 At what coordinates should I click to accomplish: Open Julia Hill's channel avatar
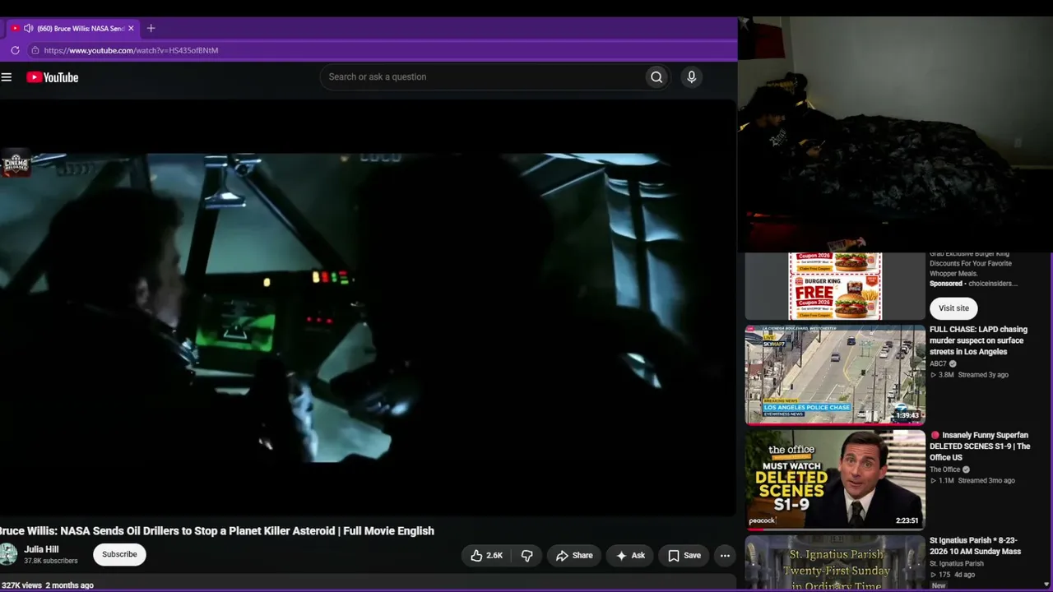tap(8, 554)
